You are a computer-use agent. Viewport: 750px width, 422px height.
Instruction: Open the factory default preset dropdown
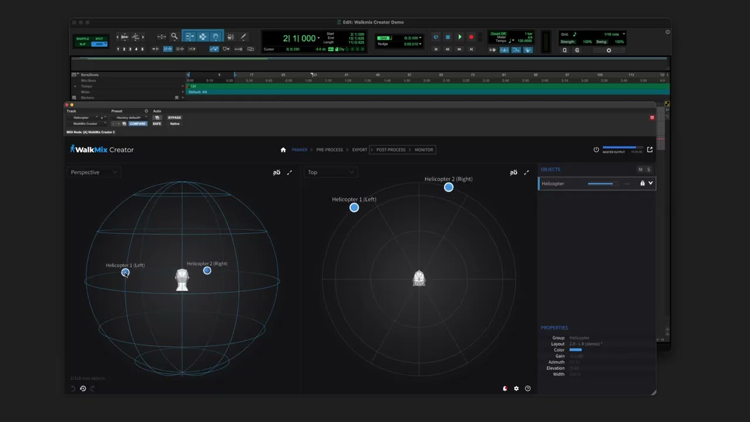coord(129,117)
